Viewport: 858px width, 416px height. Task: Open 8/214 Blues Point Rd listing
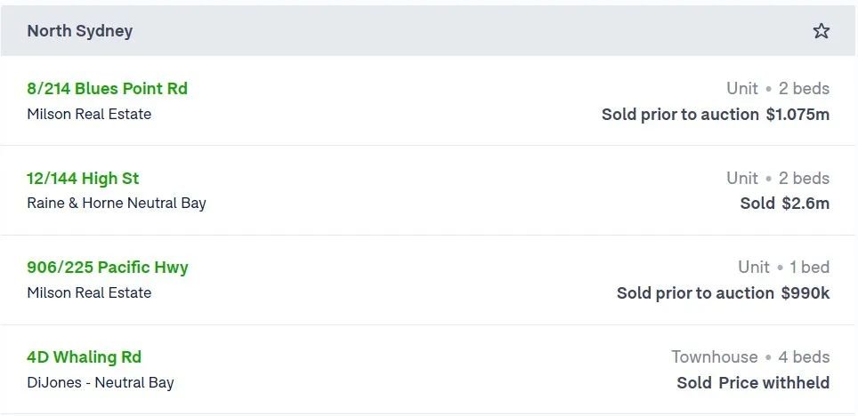(107, 89)
